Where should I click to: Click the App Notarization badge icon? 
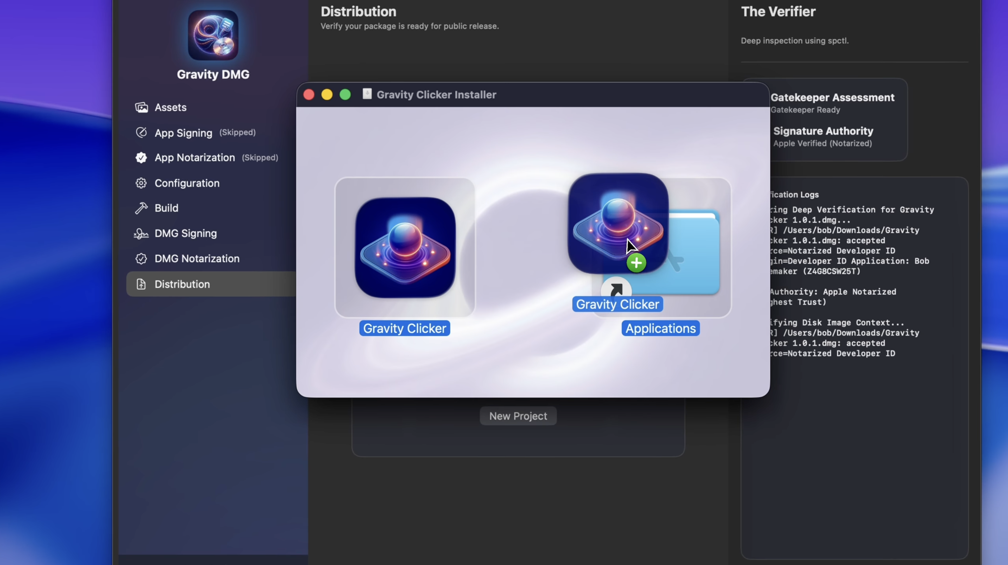(x=141, y=157)
